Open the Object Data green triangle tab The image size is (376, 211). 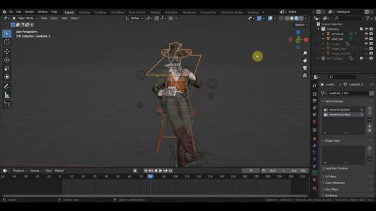[x=315, y=172]
